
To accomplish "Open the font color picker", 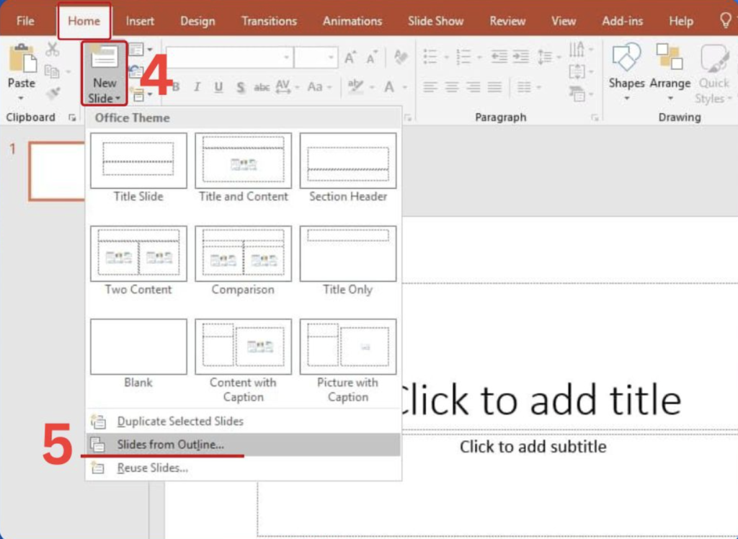I will pyautogui.click(x=390, y=87).
